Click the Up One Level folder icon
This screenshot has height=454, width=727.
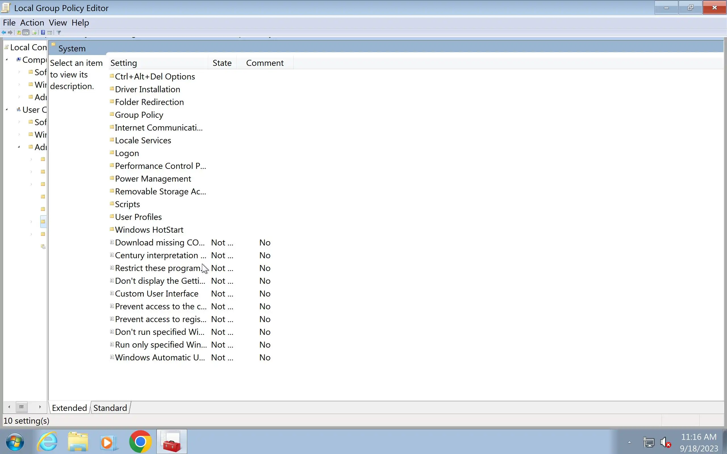pos(19,32)
